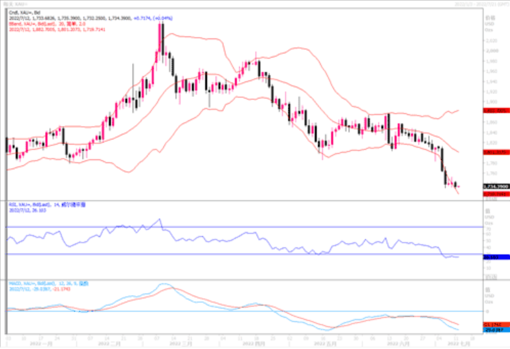Click the RSI indicator legend label

pos(47,205)
